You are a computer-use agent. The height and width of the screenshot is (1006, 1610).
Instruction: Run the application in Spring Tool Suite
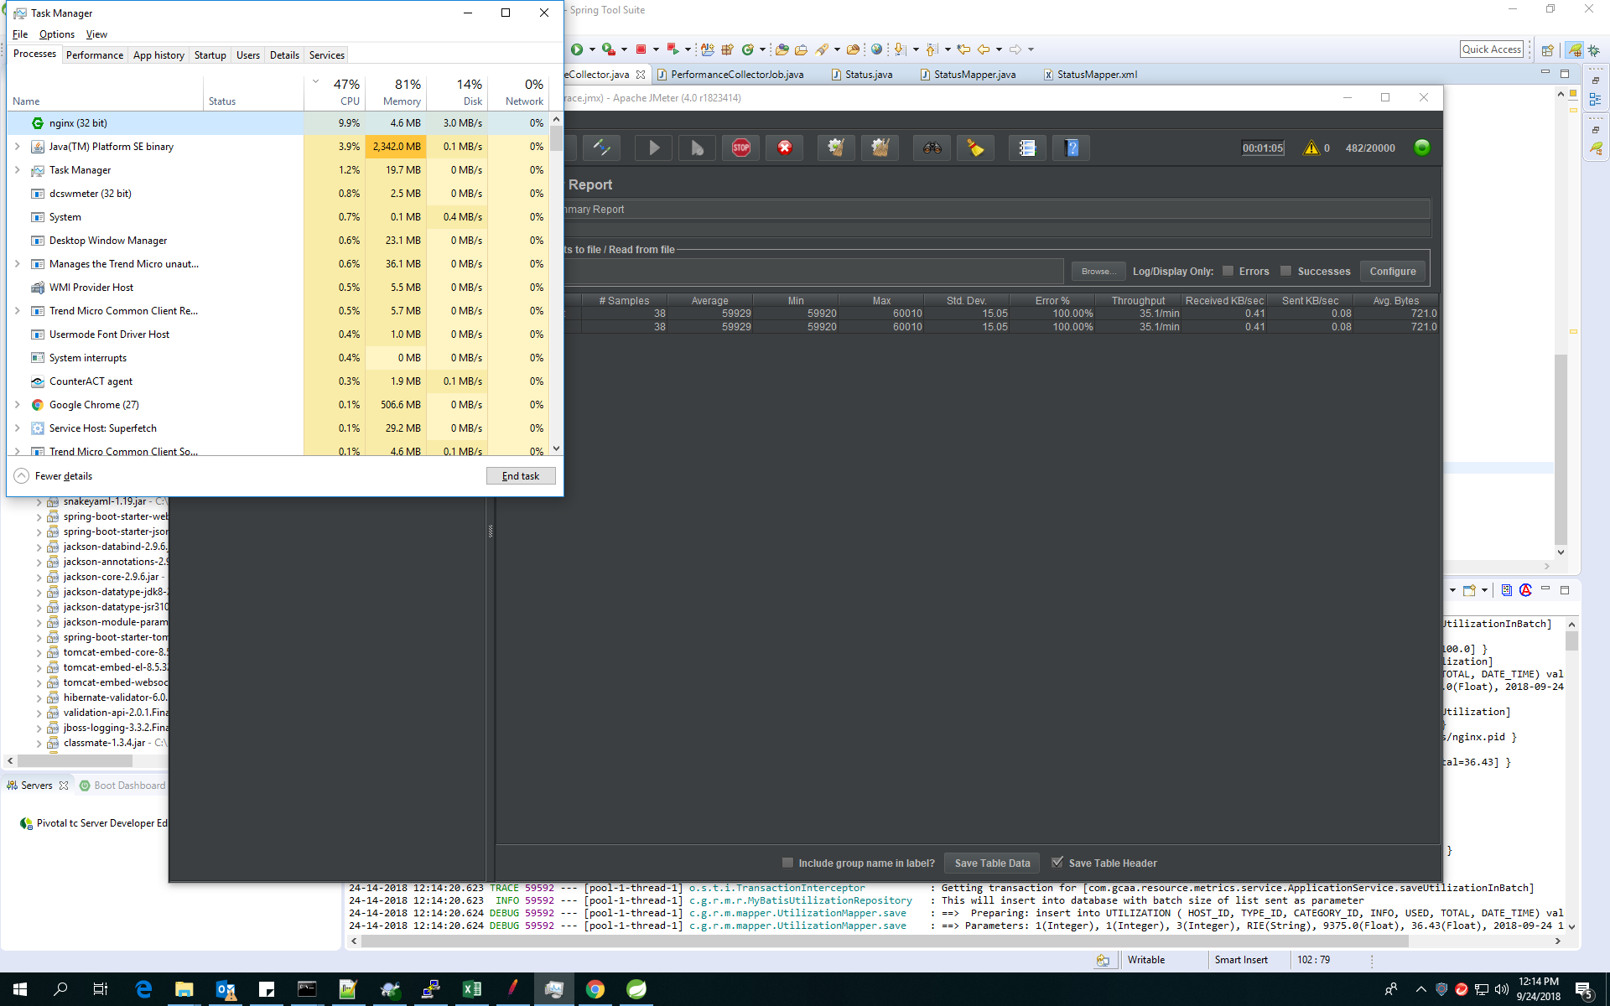[579, 49]
